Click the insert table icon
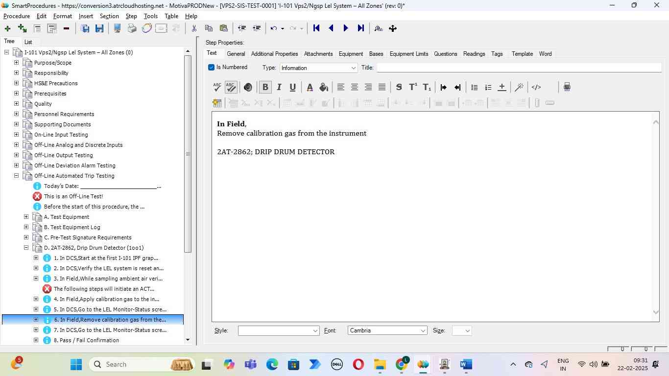This screenshot has height=376, width=669. [x=217, y=103]
